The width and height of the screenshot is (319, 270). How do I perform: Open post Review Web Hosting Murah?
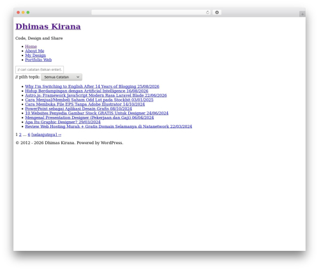108,126
